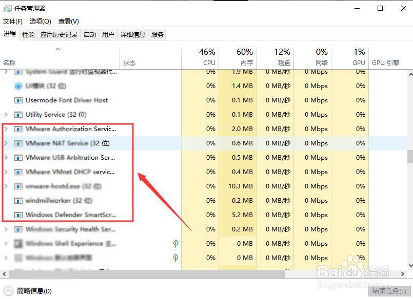The width and height of the screenshot is (413, 299).
Task: Click 5.2 MB memory value cell
Action: 242,215
